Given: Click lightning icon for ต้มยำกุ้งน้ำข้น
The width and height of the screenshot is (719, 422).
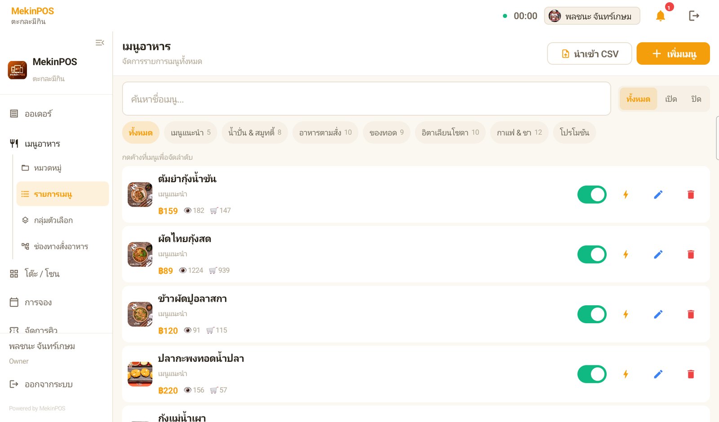Looking at the screenshot, I should click(626, 194).
